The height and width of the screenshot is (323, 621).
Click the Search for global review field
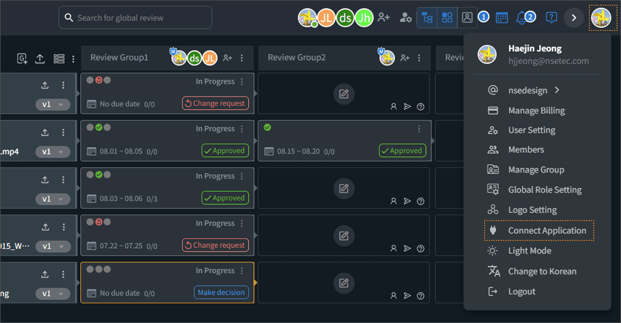coord(136,18)
